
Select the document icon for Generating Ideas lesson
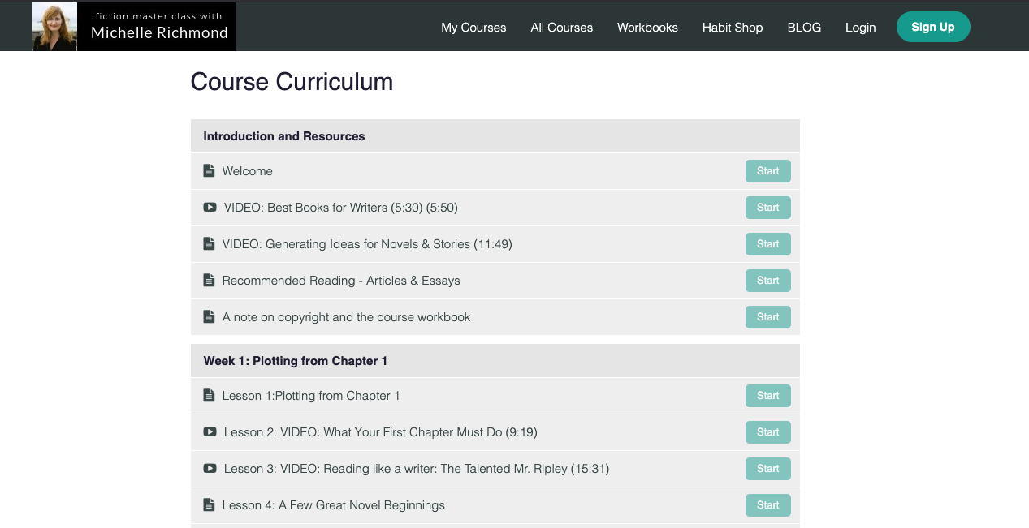tap(209, 243)
